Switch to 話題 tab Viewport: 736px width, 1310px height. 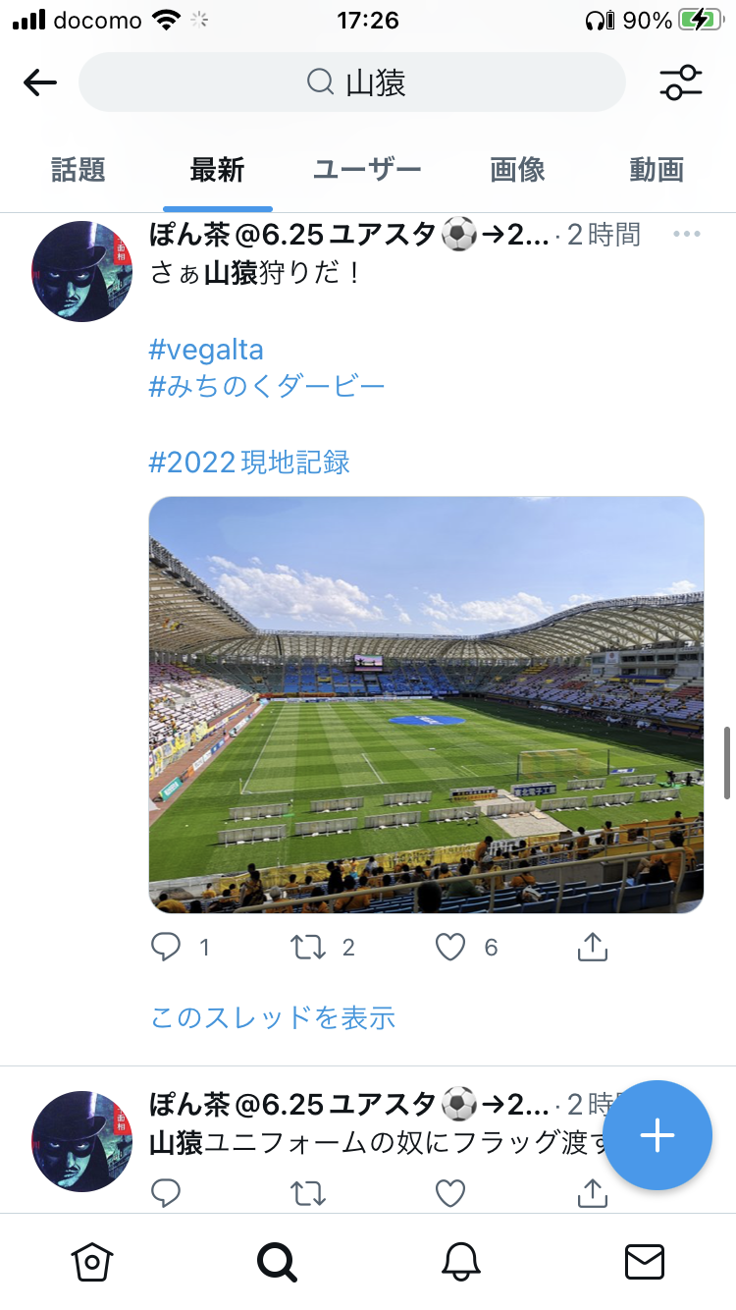point(79,170)
